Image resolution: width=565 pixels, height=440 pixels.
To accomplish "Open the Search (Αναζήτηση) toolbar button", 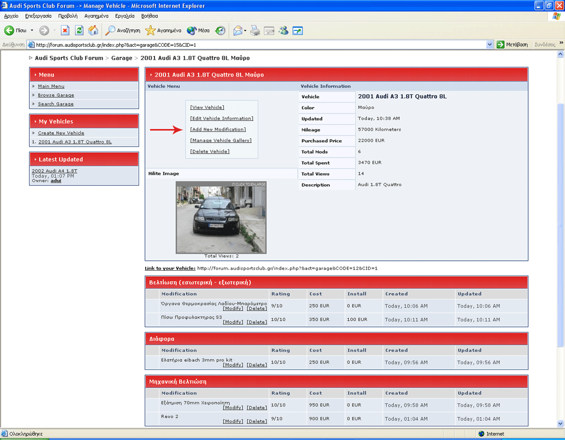I will (x=123, y=30).
